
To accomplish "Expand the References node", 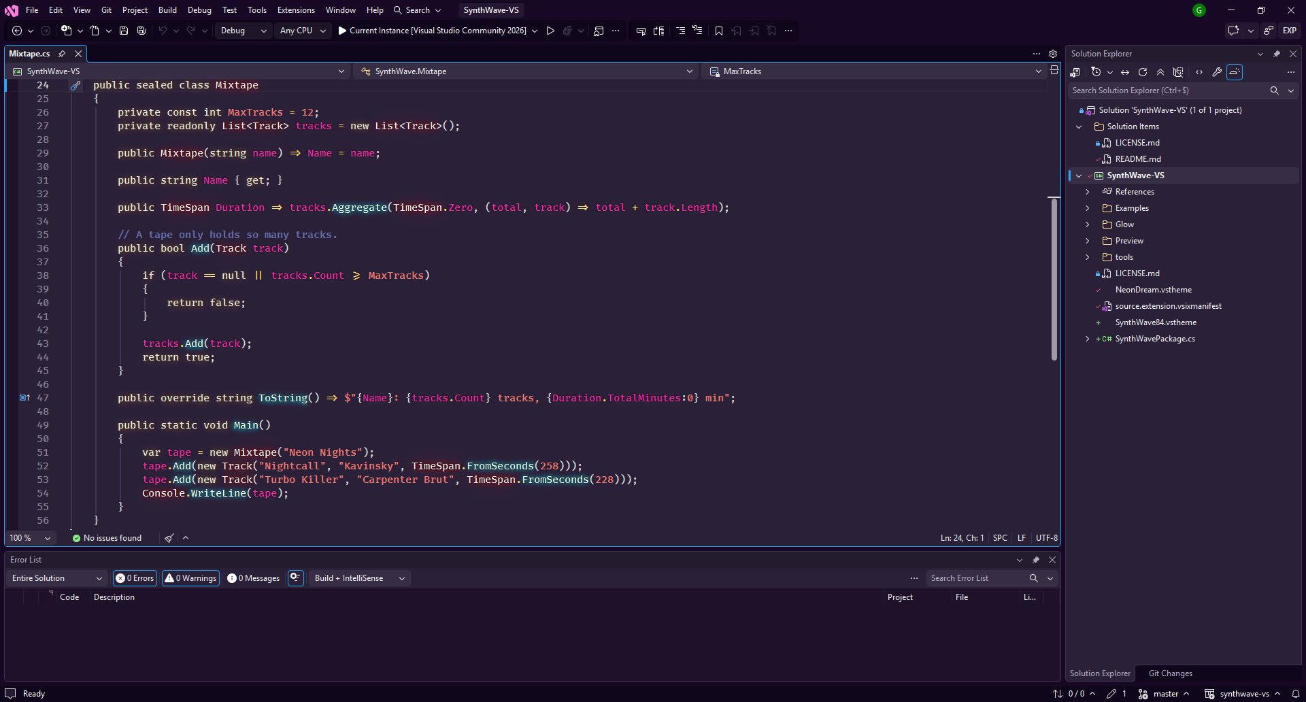I will pos(1088,192).
